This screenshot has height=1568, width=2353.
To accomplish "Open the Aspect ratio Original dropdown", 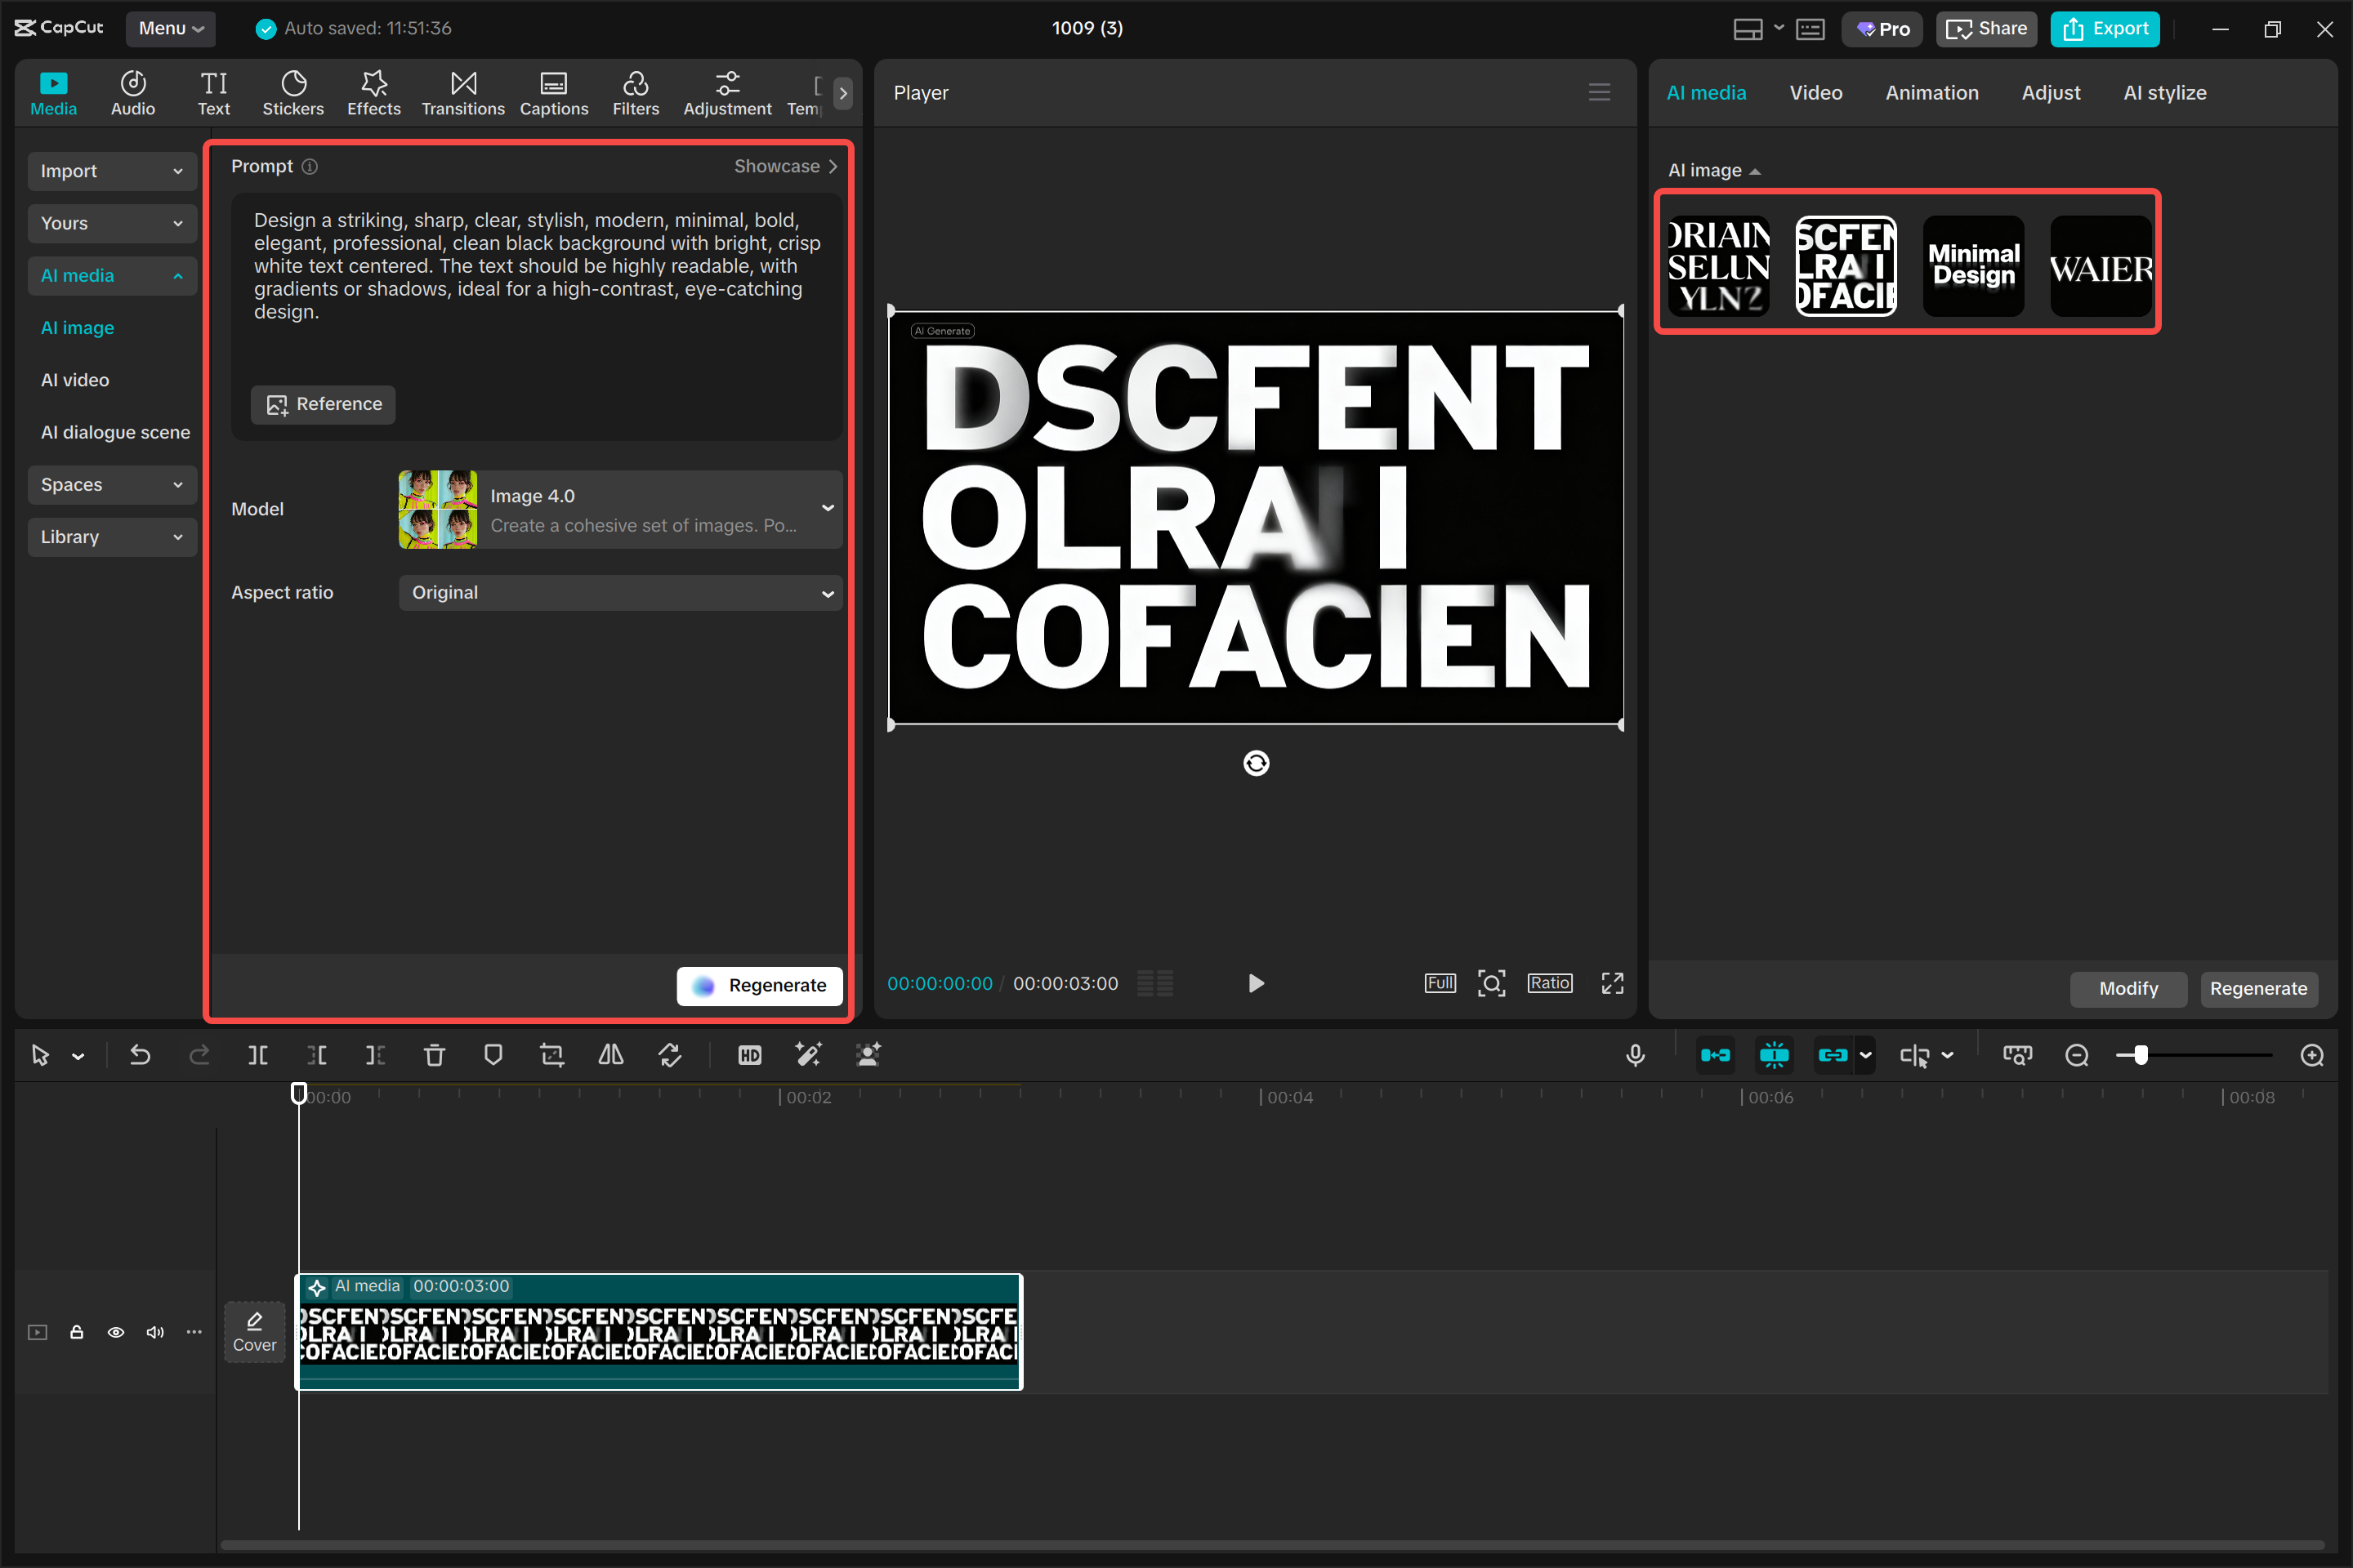I will pyautogui.click(x=619, y=592).
